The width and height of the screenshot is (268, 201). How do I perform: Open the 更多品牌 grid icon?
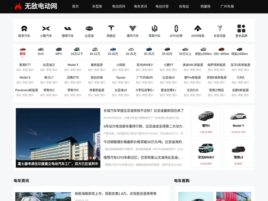pyautogui.click(x=241, y=28)
